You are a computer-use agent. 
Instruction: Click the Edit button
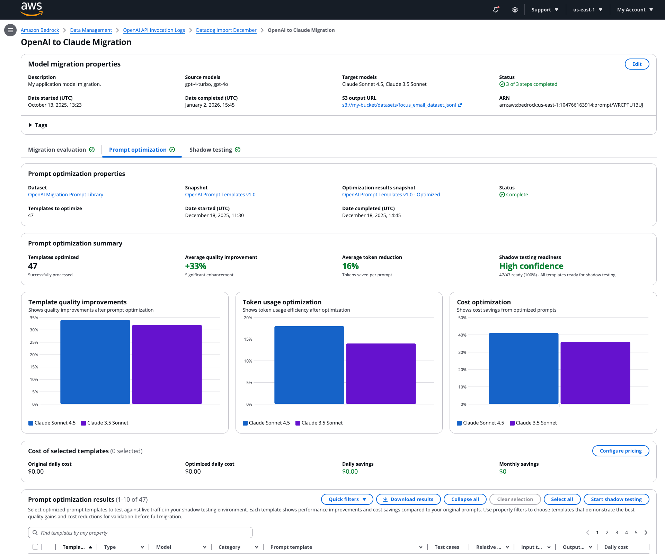coord(637,64)
